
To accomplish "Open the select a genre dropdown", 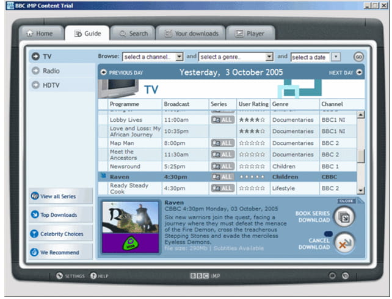I will tap(236, 57).
